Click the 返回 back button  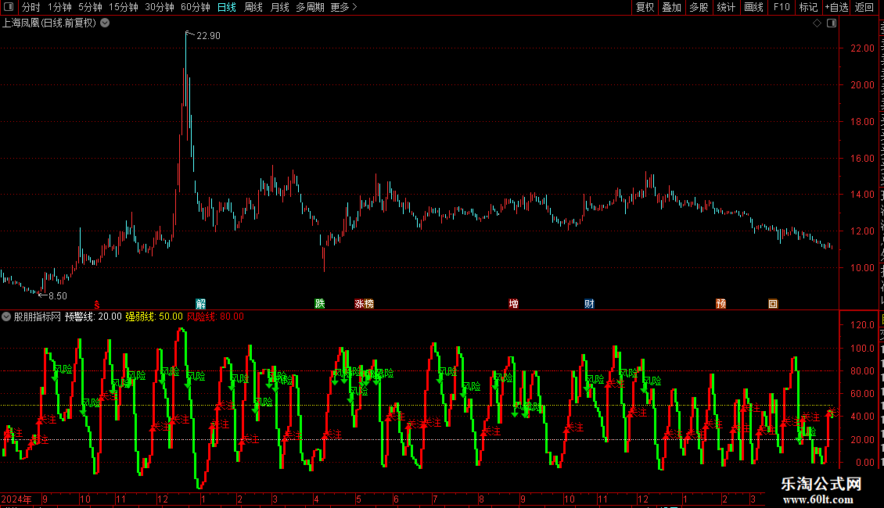(x=864, y=7)
